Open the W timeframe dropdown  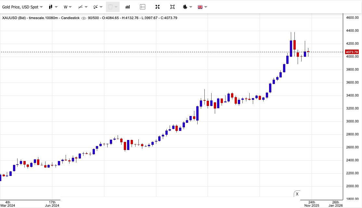tap(68, 7)
